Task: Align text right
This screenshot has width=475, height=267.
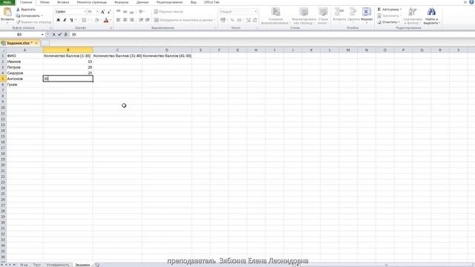Action: [x=131, y=20]
